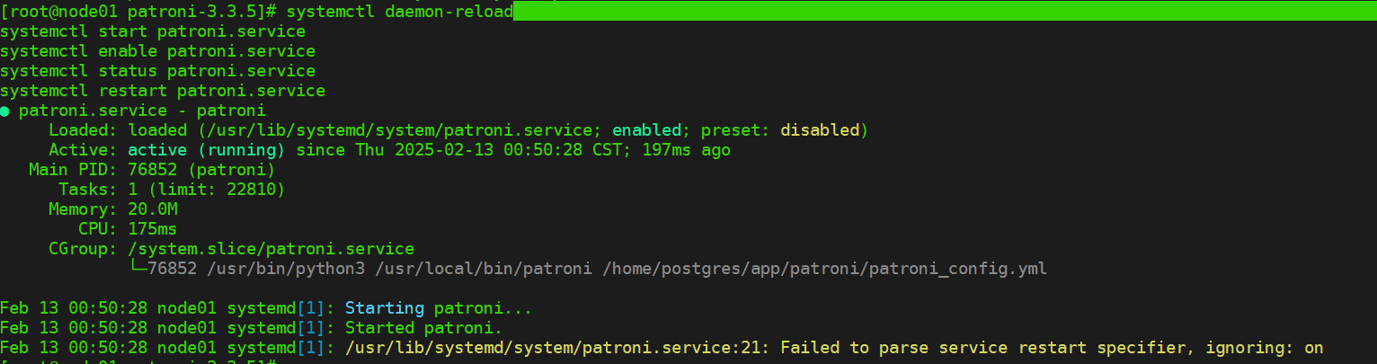Click the yellow 'disabled' preset text

tap(819, 130)
